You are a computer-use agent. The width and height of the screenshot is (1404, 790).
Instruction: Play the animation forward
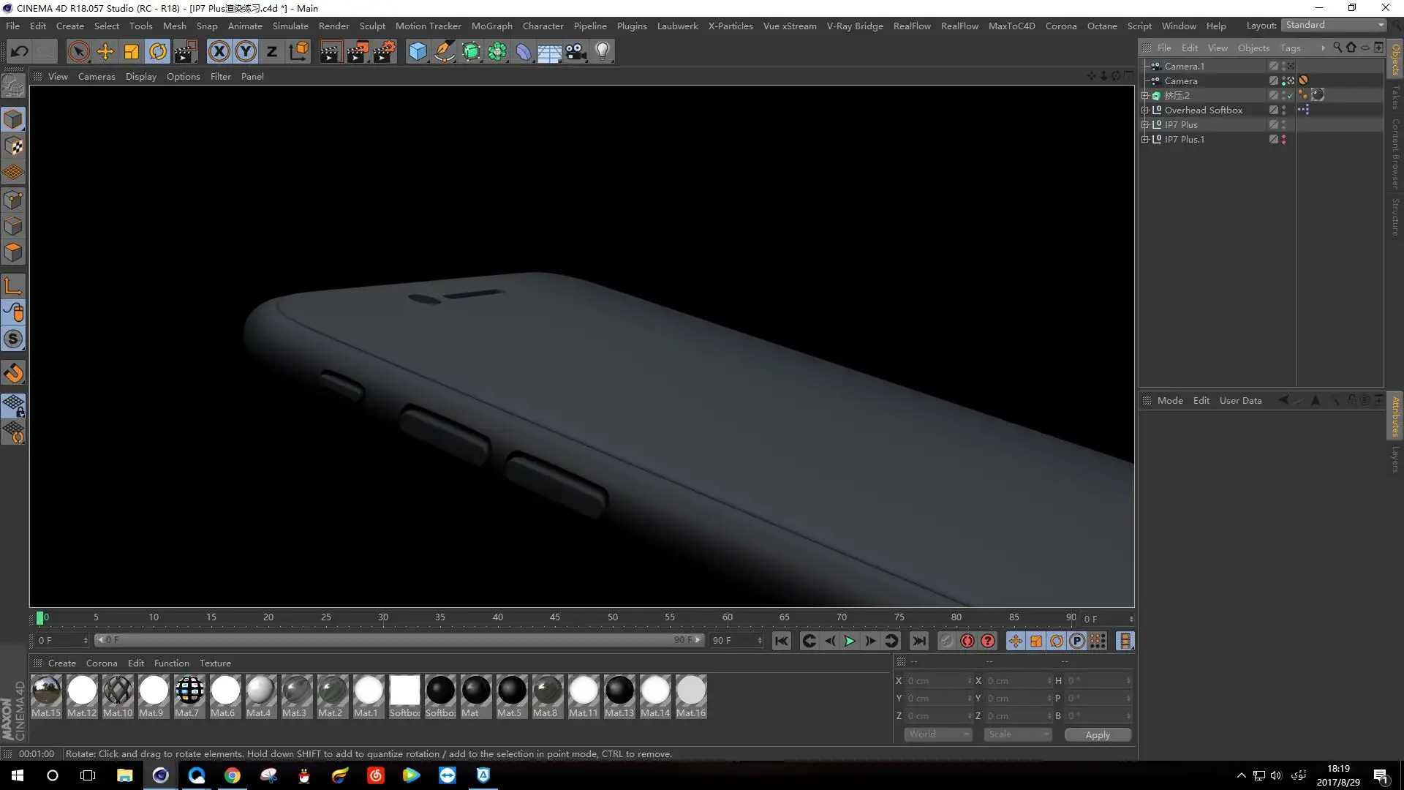[x=849, y=641]
